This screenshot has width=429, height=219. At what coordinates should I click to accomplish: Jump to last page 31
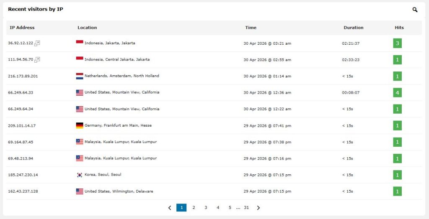click(246, 208)
